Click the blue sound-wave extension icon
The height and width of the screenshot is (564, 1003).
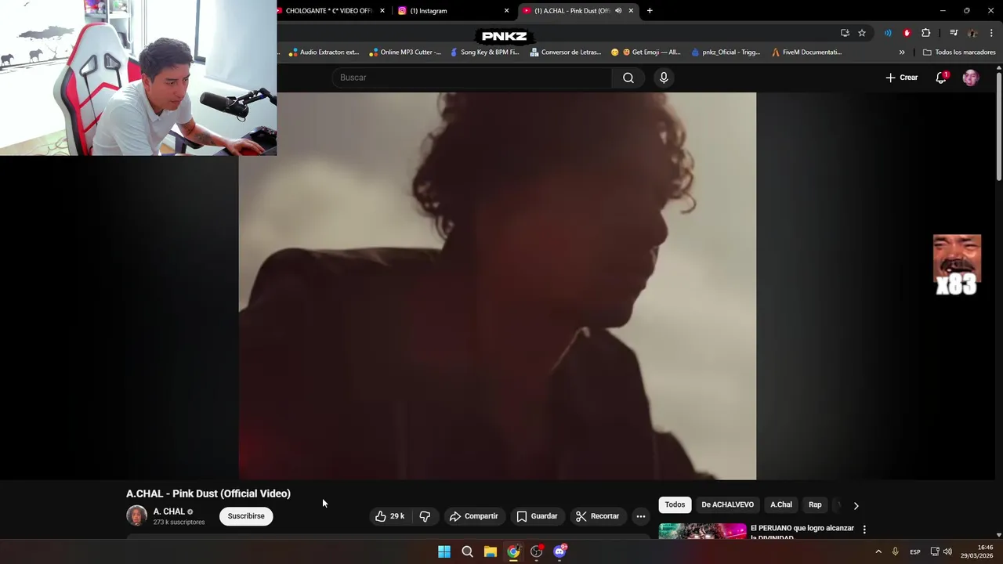tap(888, 33)
